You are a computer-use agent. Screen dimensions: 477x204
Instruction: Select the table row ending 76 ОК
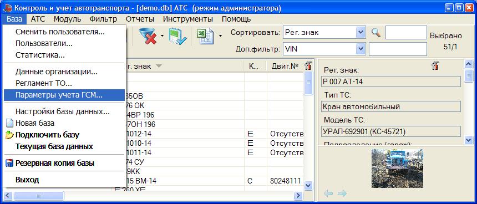point(215,105)
